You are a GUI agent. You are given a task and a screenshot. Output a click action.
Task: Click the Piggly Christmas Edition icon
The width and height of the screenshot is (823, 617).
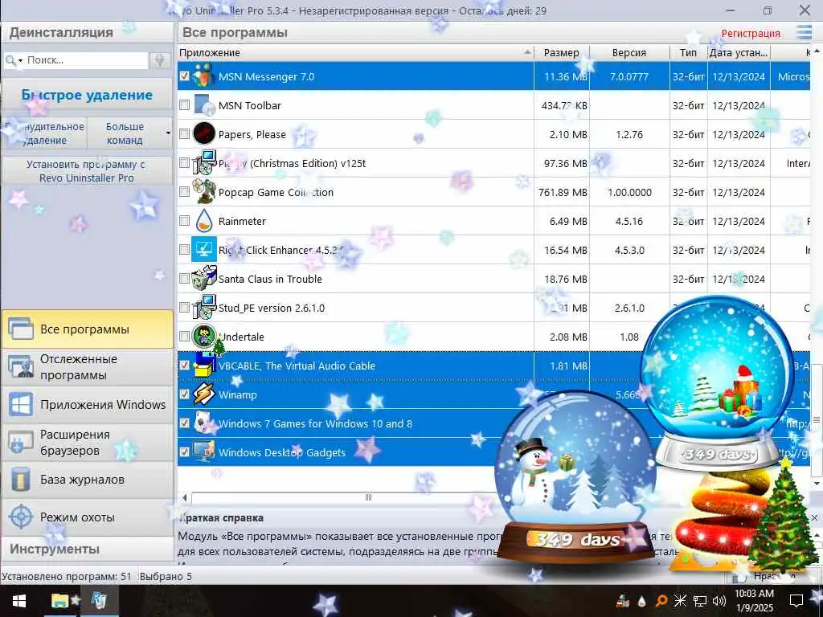pyautogui.click(x=203, y=162)
